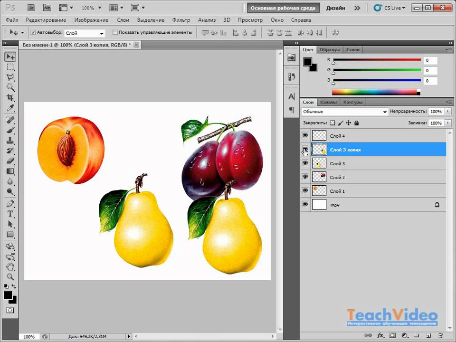Image resolution: width=456 pixels, height=342 pixels.
Task: Enable Показать управляющие элементы checkbox
Action: [x=115, y=33]
